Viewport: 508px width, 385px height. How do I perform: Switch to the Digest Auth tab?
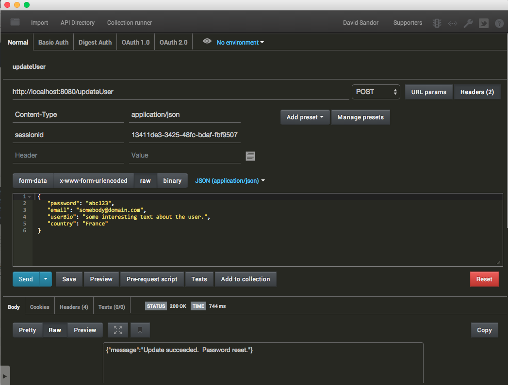[95, 42]
